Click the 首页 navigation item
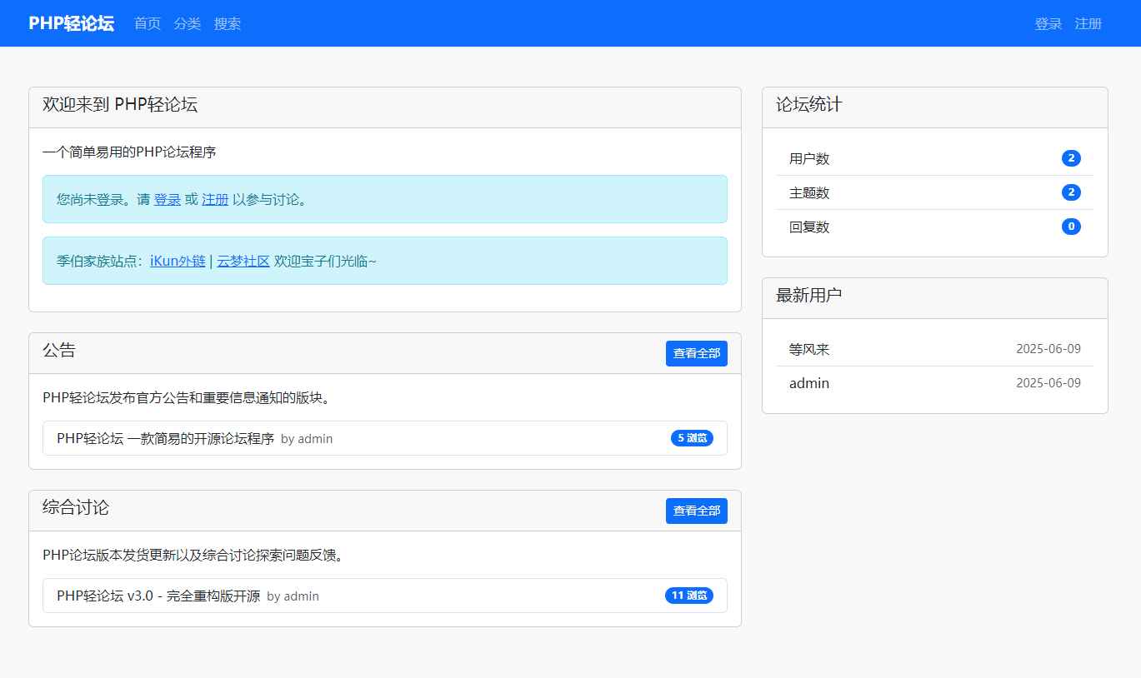 pyautogui.click(x=147, y=24)
